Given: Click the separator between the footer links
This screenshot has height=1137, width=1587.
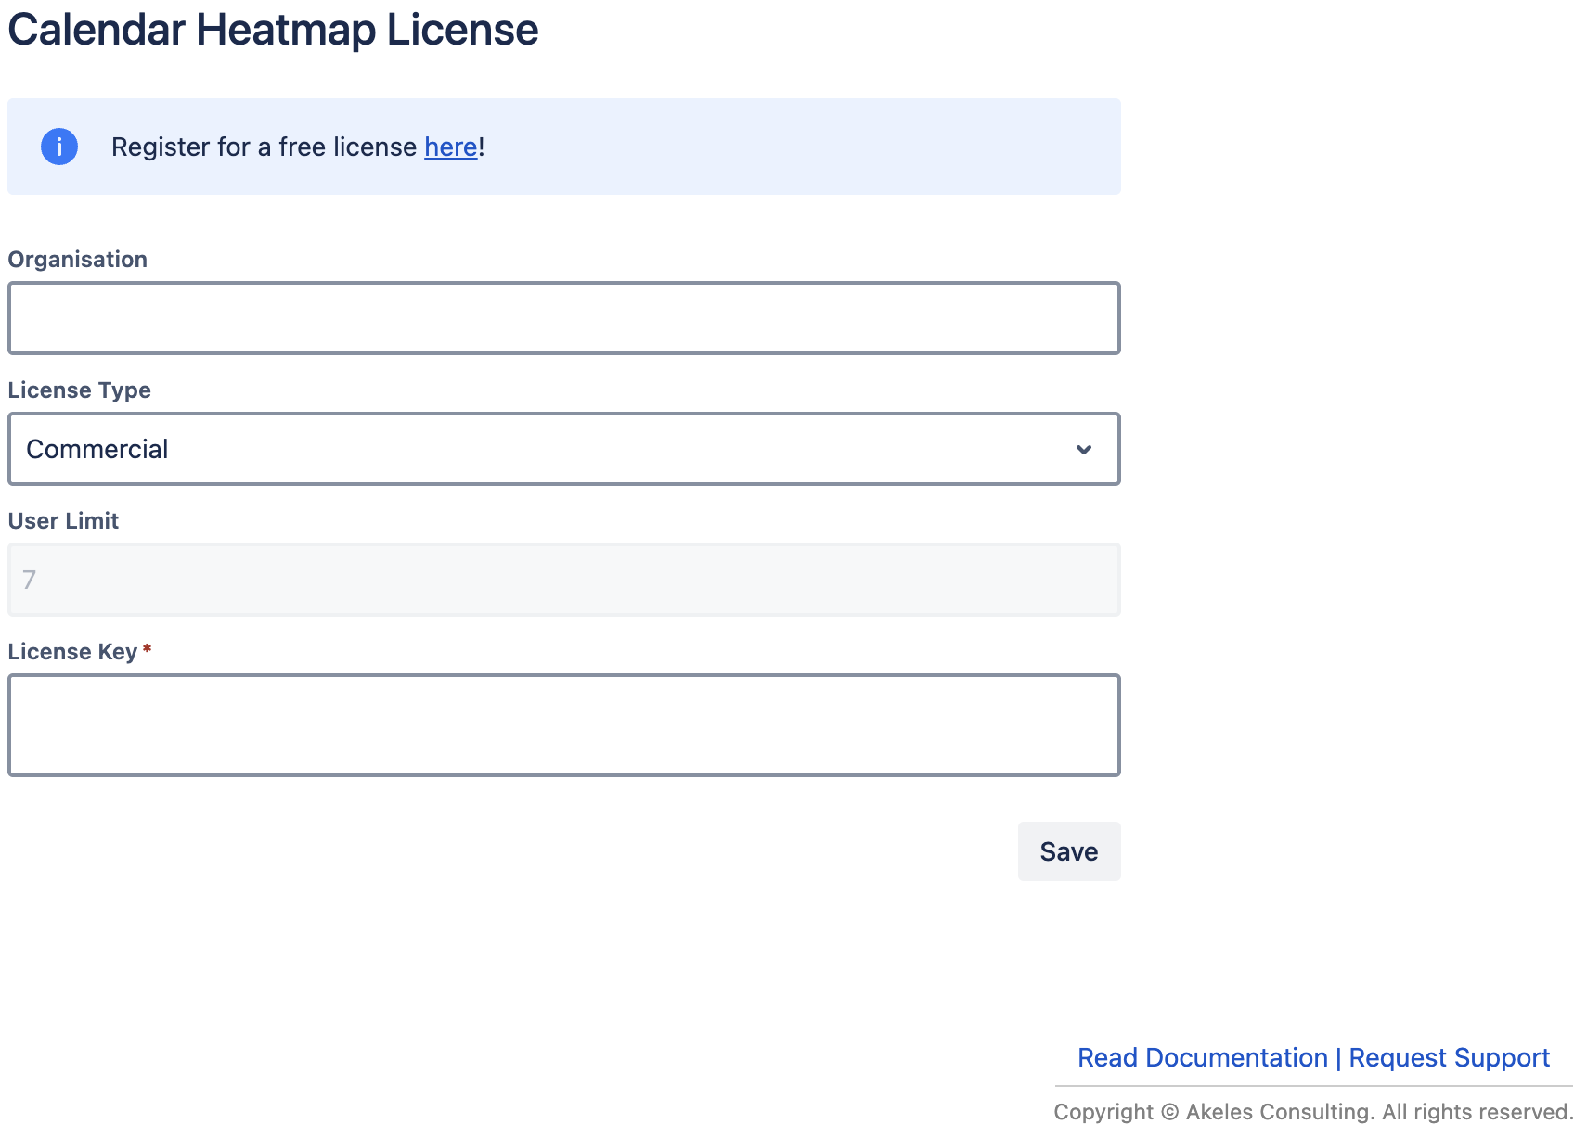Looking at the screenshot, I should click(1338, 1058).
